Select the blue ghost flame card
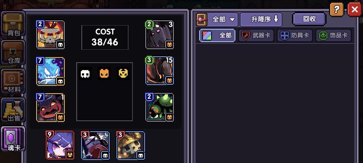The height and width of the screenshot is (163, 363). tap(51, 71)
